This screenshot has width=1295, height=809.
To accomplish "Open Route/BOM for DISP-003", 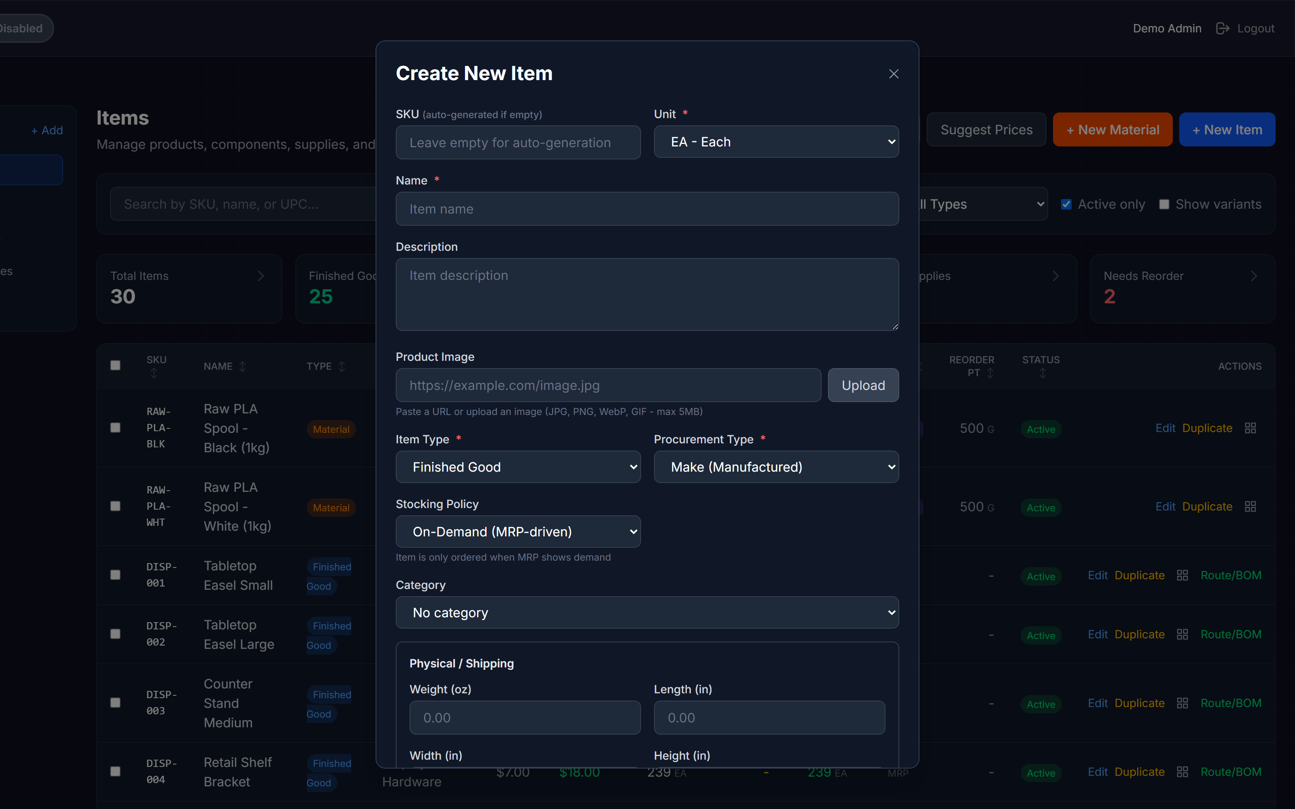I will point(1231,703).
